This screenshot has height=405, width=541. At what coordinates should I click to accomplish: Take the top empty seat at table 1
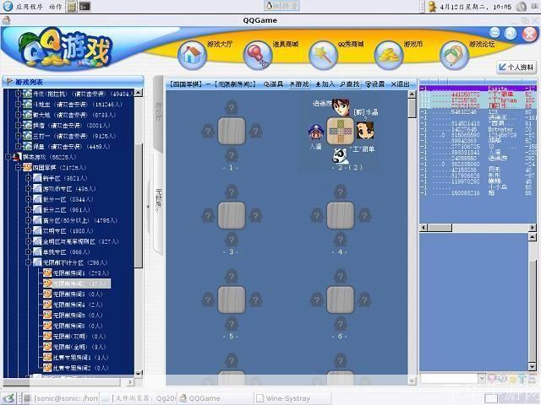coord(232,107)
